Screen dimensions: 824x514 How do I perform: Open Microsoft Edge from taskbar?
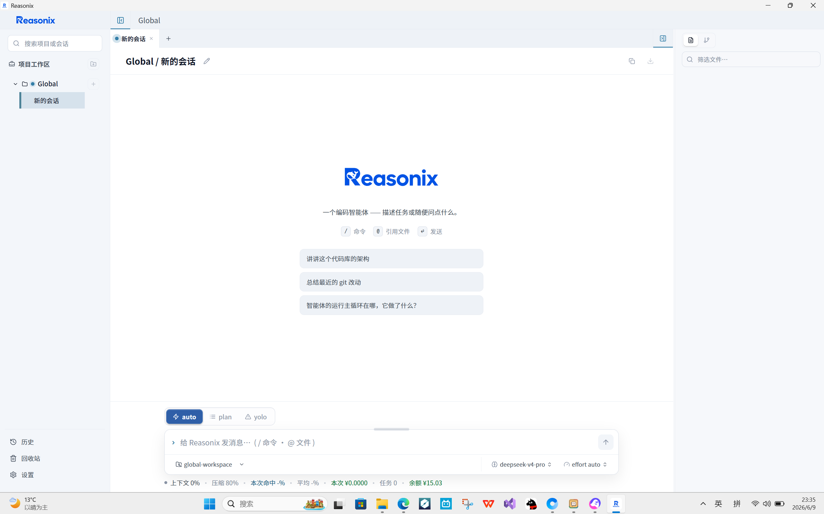coord(403,503)
